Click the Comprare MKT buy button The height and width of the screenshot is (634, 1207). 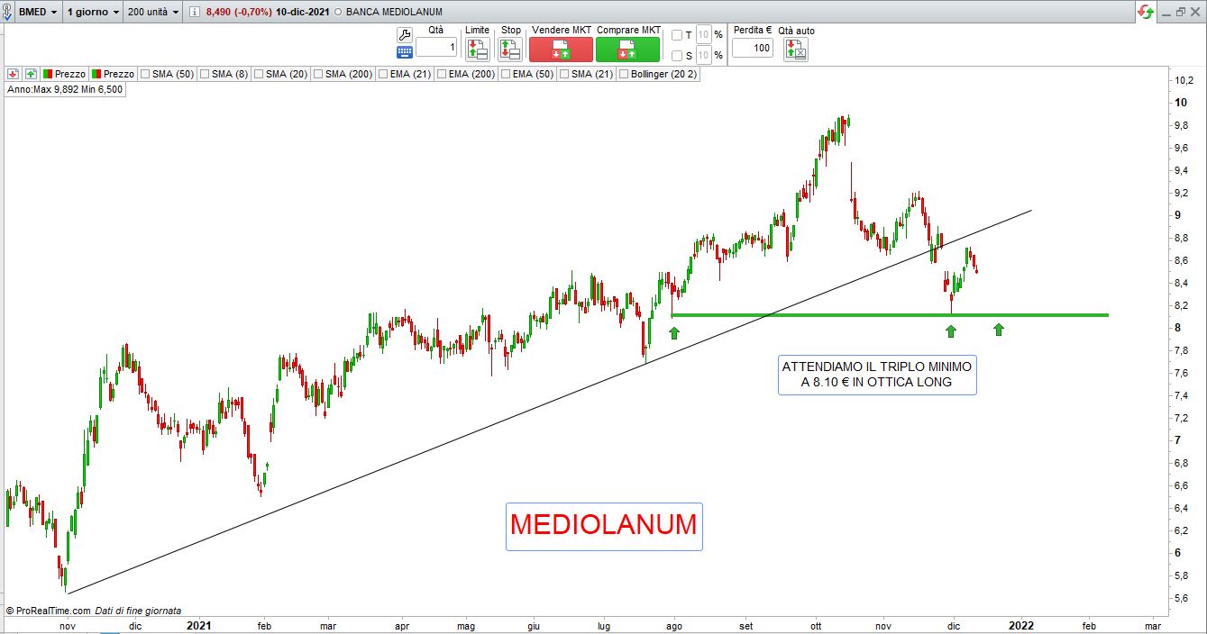coord(627,50)
